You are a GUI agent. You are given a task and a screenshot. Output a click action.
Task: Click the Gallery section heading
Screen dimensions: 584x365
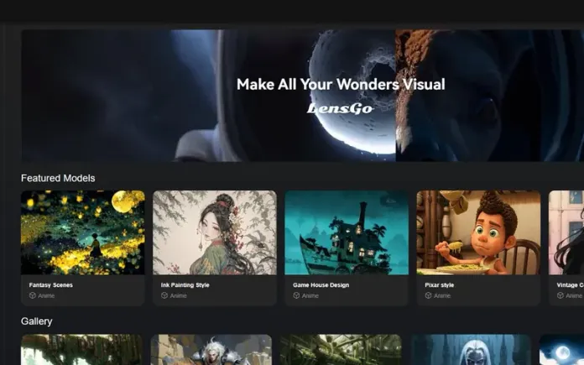pyautogui.click(x=37, y=321)
